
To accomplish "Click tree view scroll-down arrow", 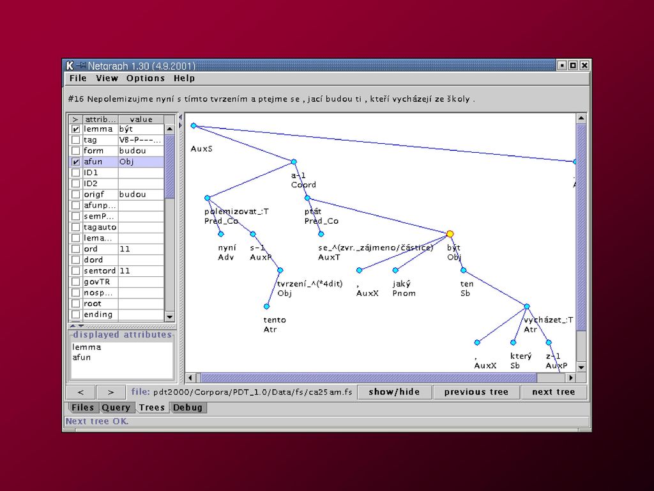I will click(x=581, y=367).
